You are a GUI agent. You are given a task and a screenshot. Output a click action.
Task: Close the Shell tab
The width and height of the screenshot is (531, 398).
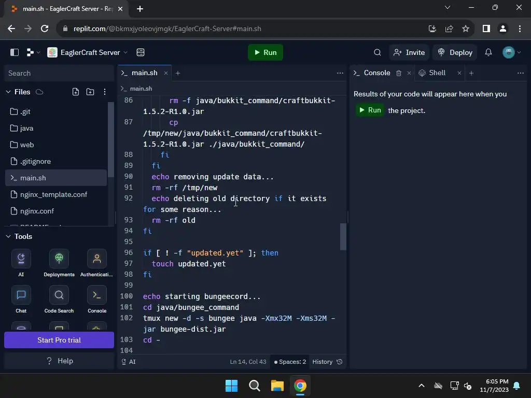(459, 73)
